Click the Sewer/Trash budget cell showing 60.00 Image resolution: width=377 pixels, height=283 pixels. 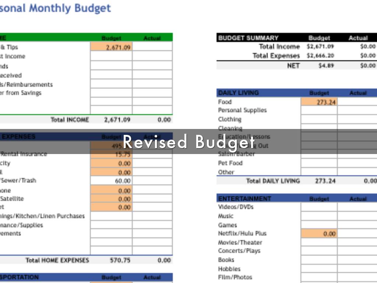click(111, 181)
